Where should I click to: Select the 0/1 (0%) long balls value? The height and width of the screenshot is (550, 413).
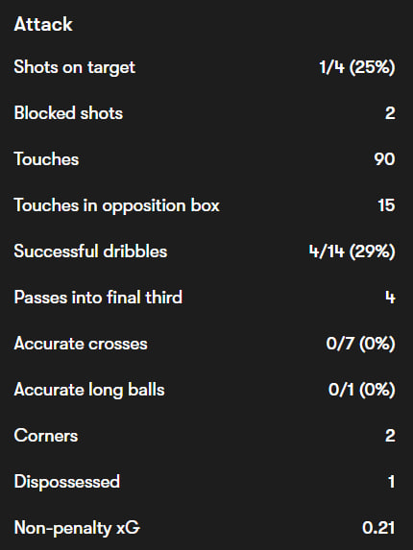(x=362, y=390)
